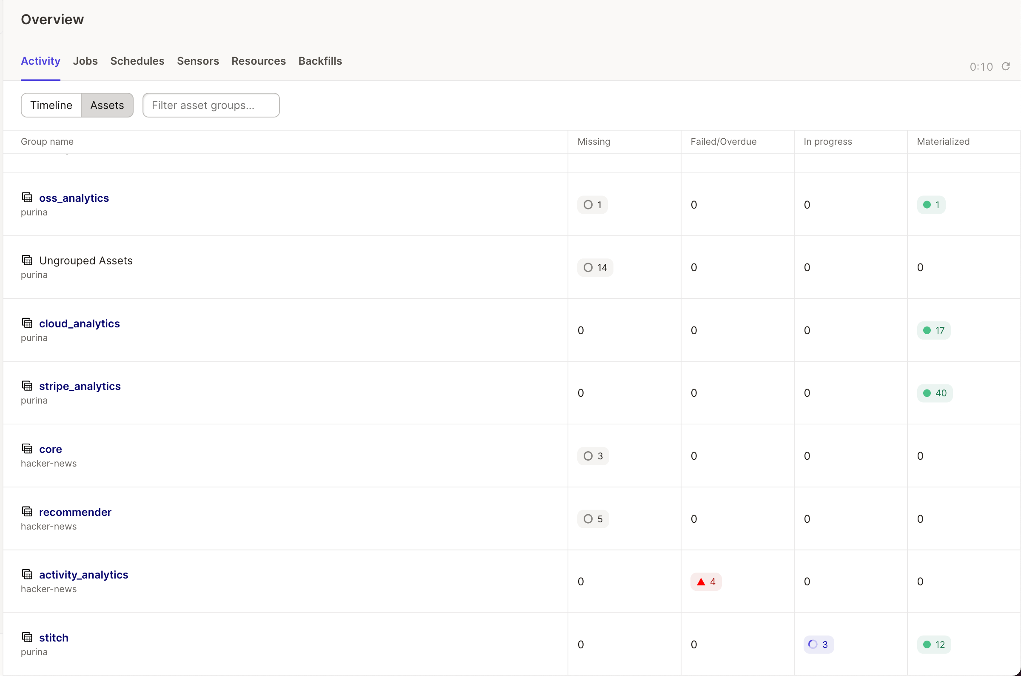The image size is (1021, 676).
Task: Click the In progress column header
Action: (827, 141)
